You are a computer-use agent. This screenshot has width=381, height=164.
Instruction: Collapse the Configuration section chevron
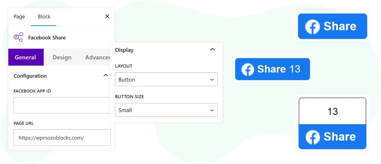106,75
